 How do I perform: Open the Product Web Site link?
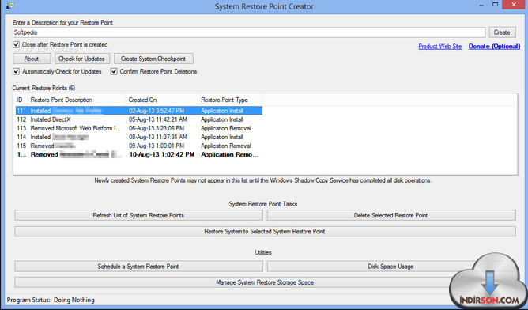coord(439,46)
